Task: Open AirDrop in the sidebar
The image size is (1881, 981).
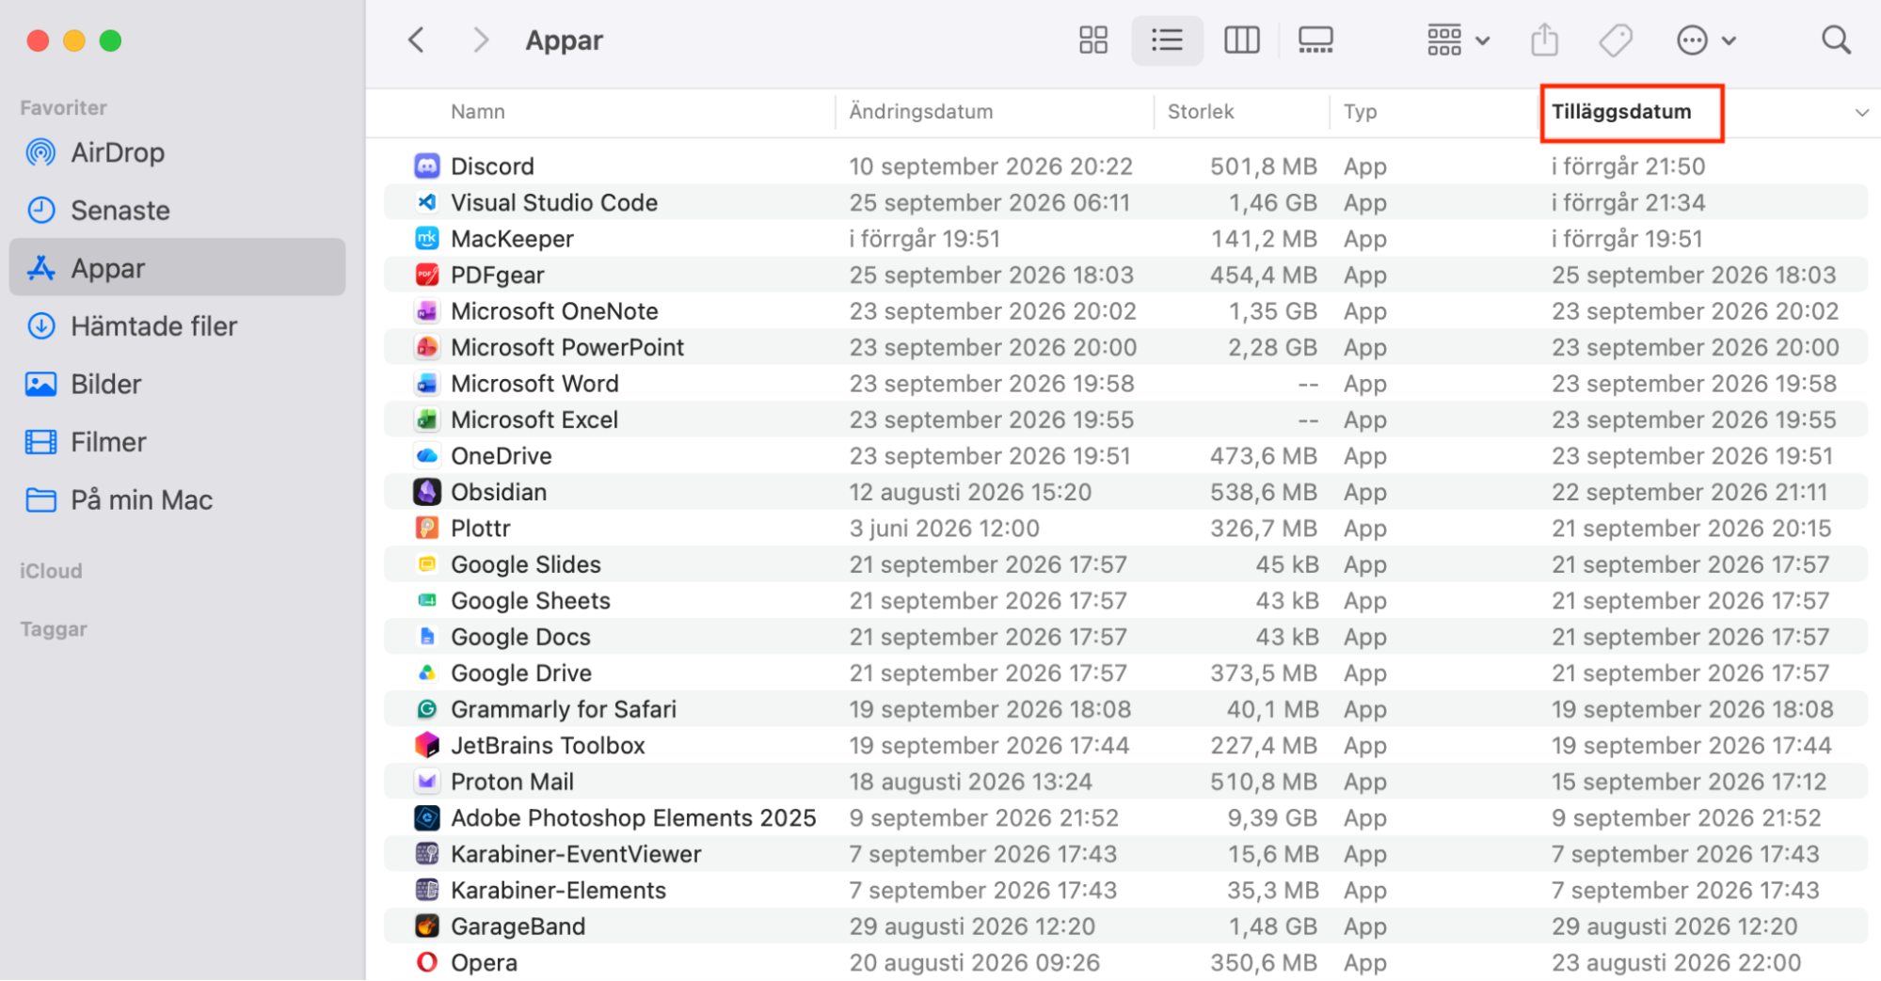Action: click(x=177, y=152)
